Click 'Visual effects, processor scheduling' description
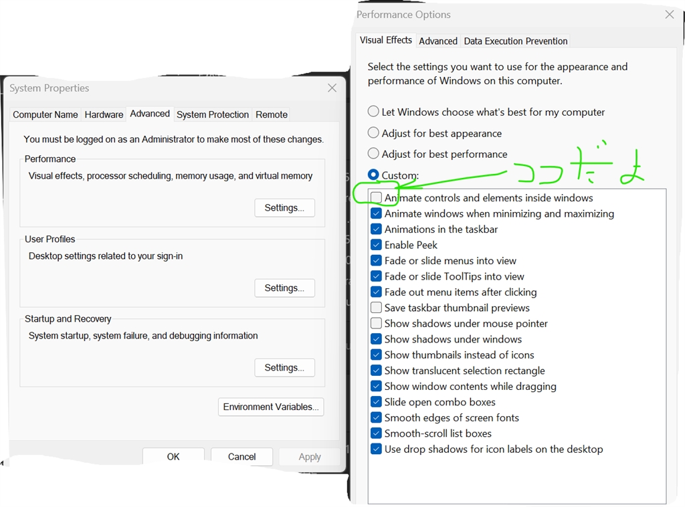 pyautogui.click(x=171, y=176)
